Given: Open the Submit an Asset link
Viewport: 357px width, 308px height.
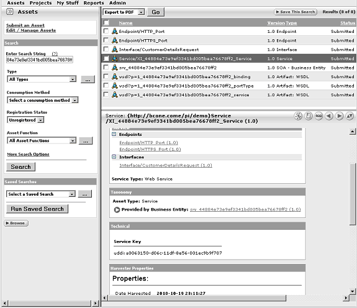Looking at the screenshot, I should pos(25,25).
